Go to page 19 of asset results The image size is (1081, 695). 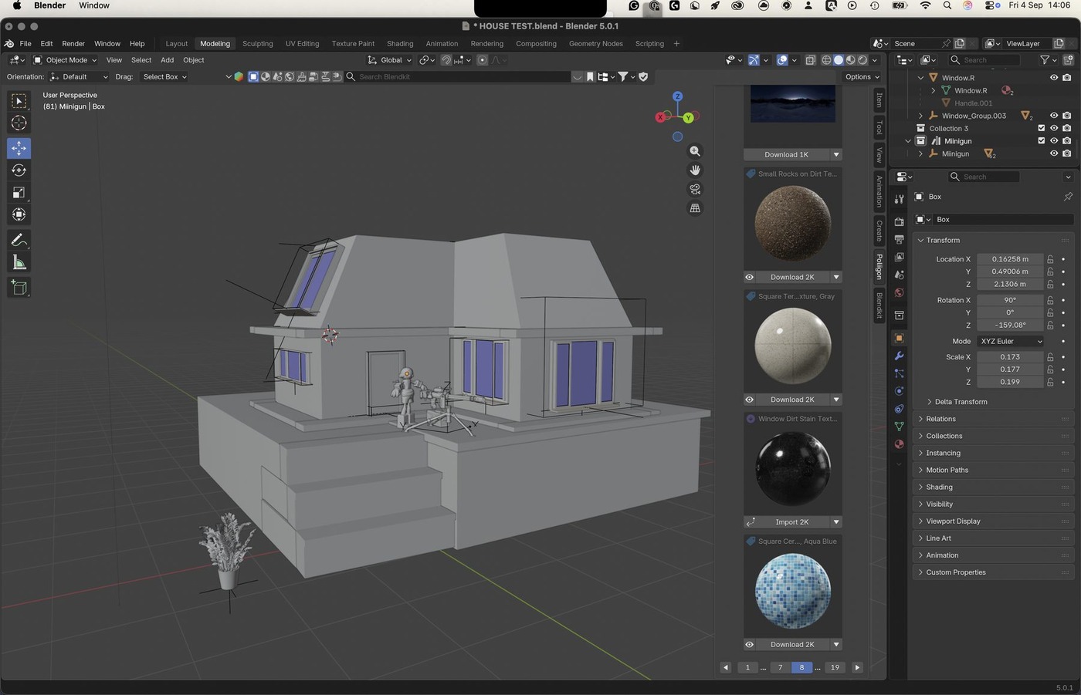[835, 668]
